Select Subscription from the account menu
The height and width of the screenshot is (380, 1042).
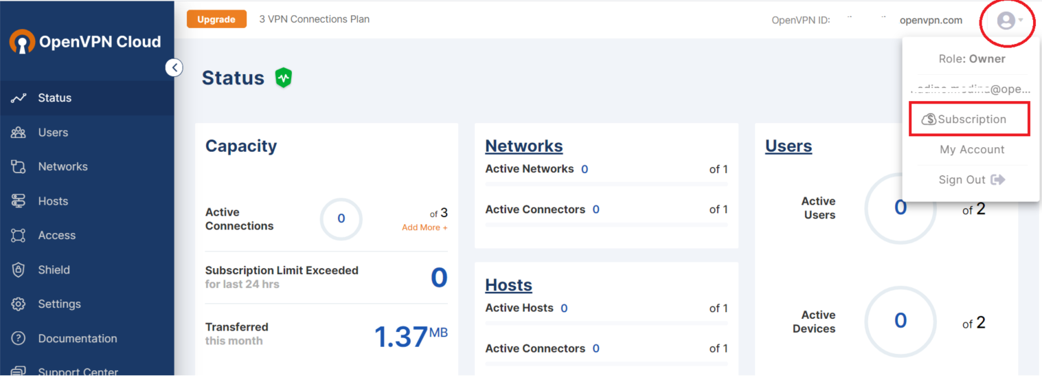[x=969, y=119]
